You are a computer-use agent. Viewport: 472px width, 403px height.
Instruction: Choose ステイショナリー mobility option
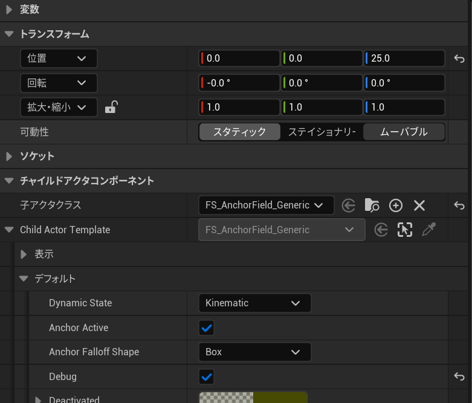[322, 132]
